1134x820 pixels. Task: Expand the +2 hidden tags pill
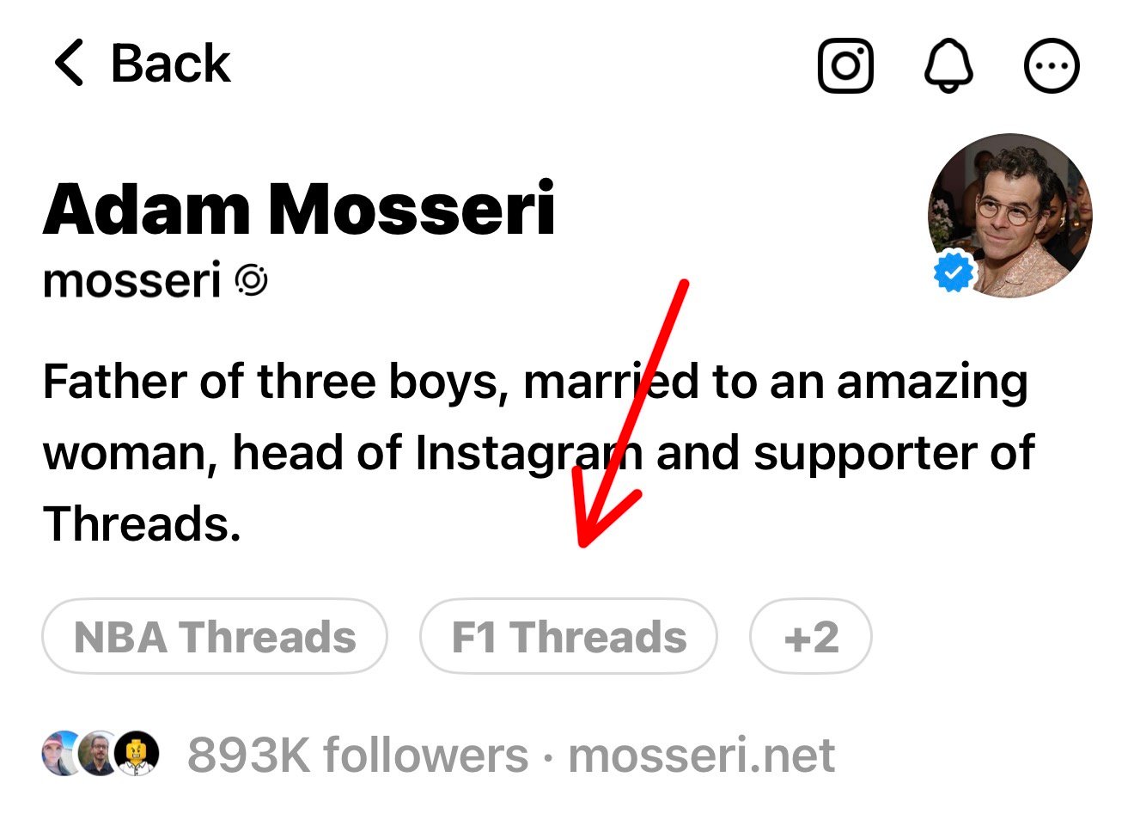click(810, 636)
